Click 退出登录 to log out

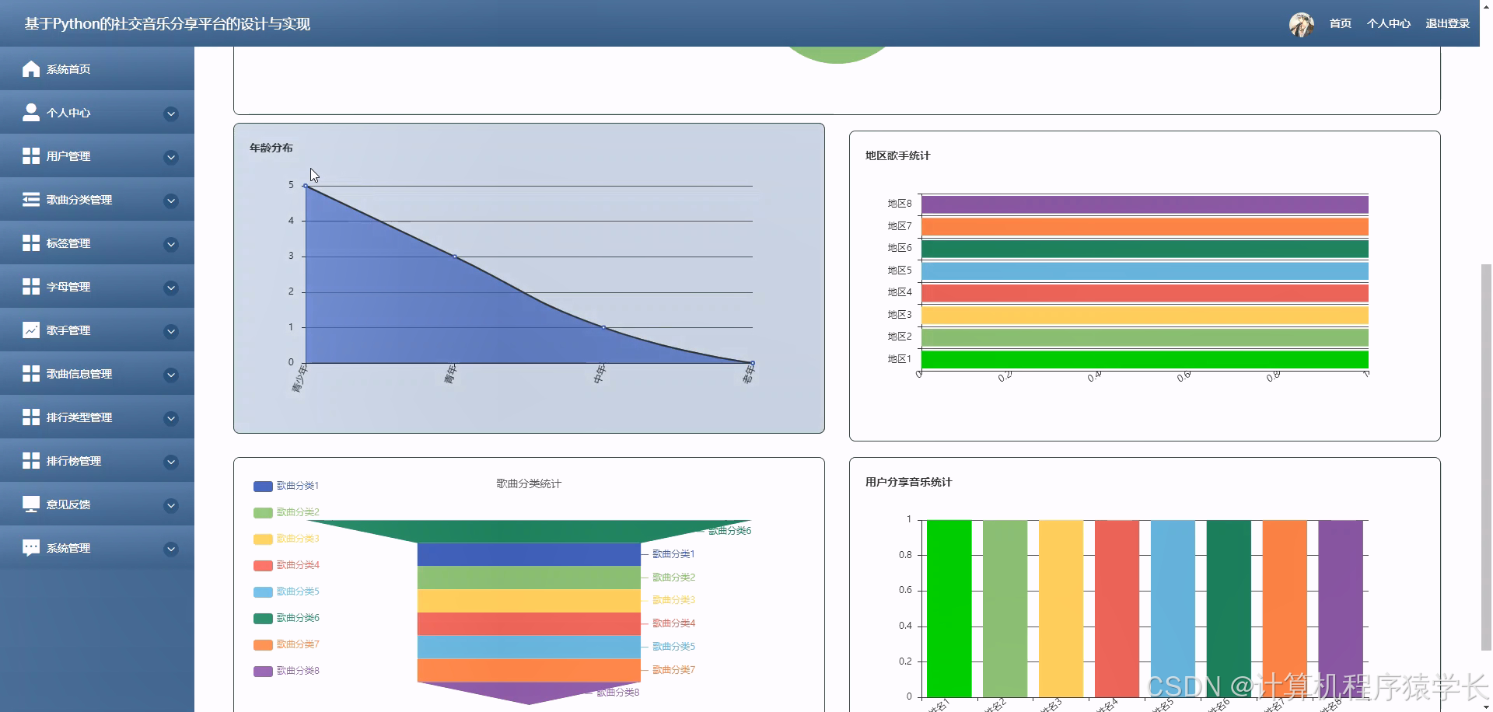1448,24
